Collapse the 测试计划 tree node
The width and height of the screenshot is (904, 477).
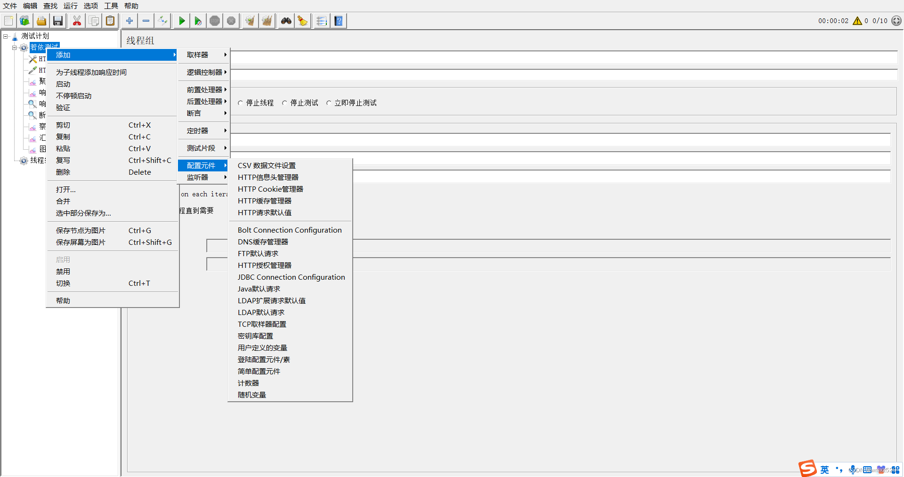(6, 36)
